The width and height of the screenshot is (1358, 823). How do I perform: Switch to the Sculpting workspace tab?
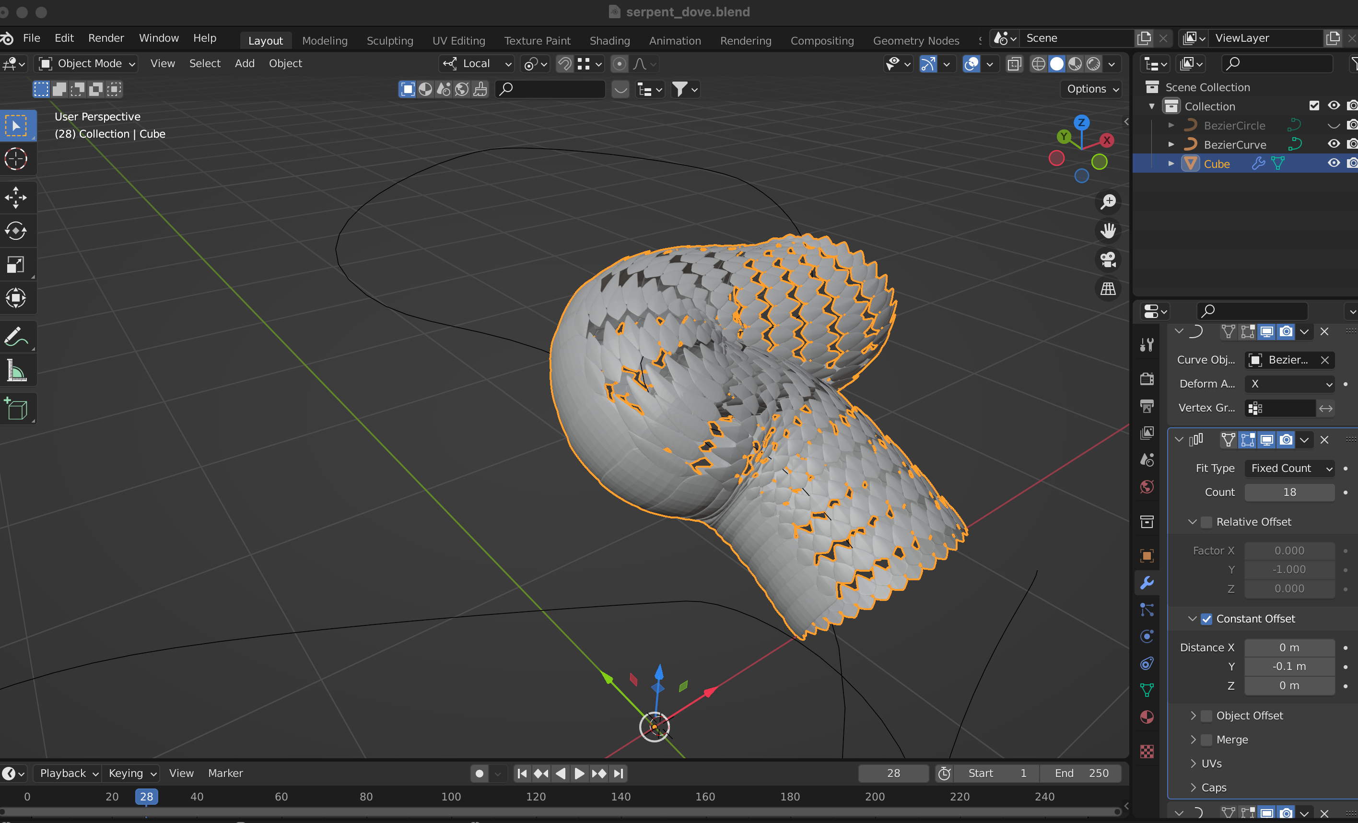pos(390,40)
